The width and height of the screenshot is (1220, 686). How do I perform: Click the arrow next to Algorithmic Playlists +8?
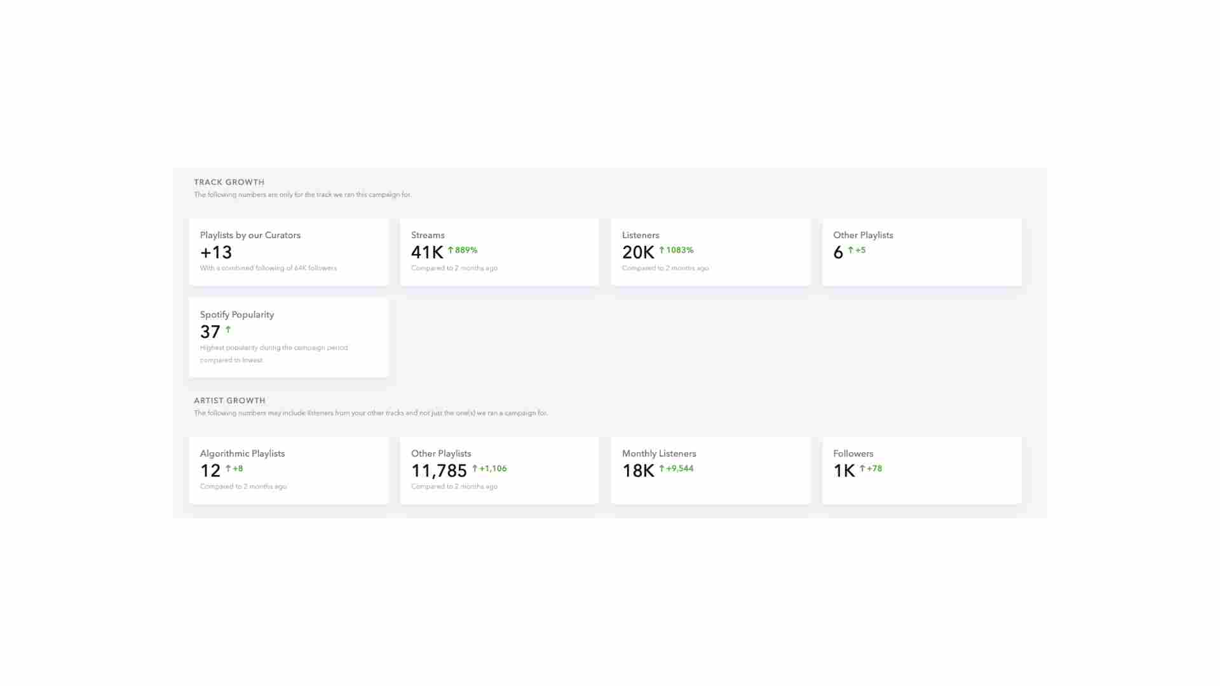coord(228,469)
